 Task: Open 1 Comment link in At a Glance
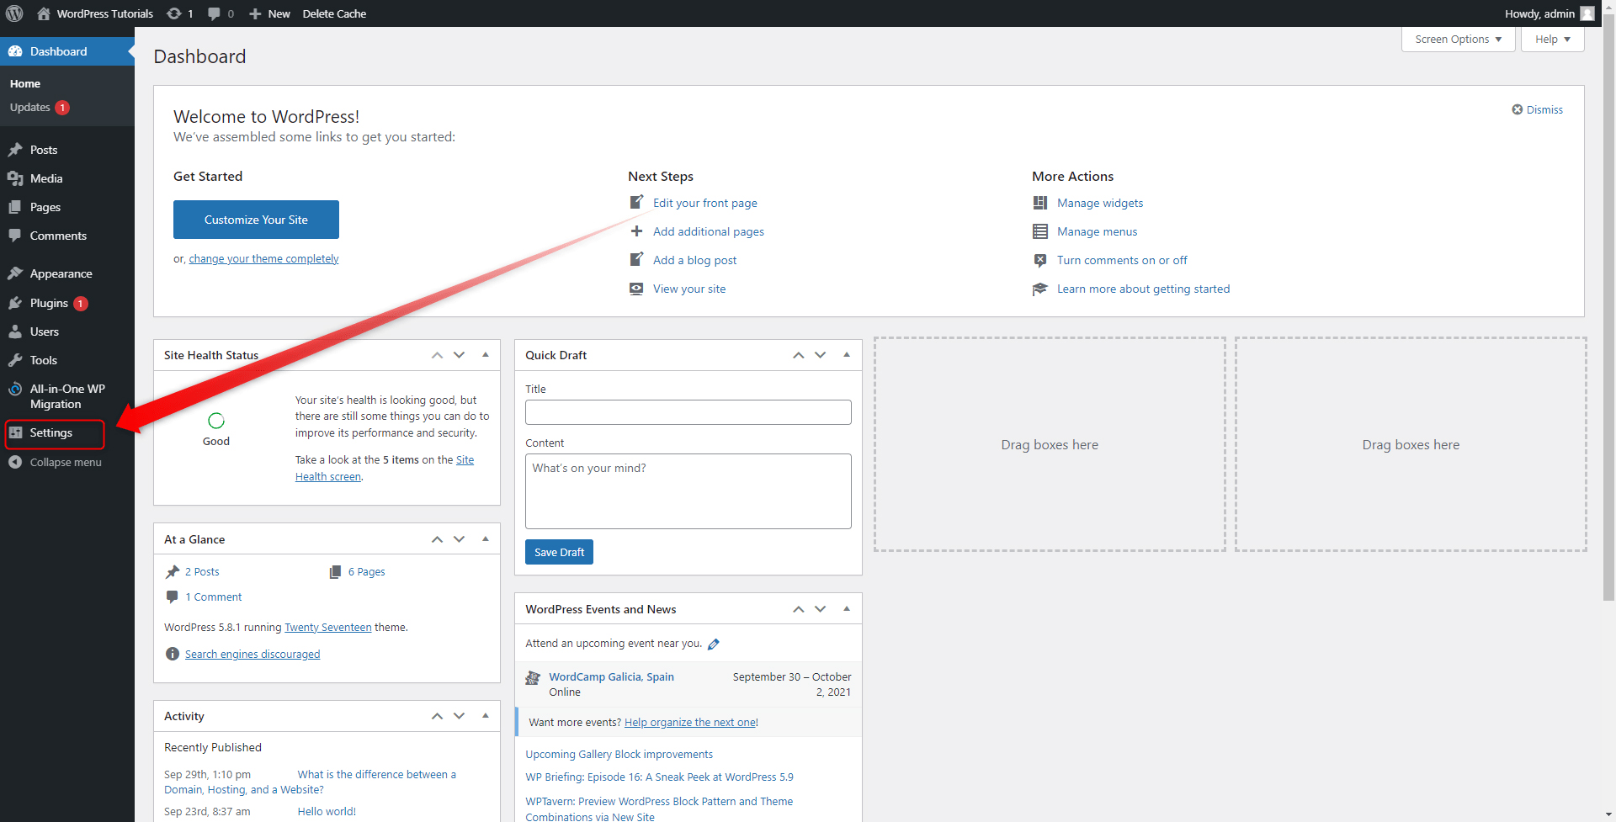click(214, 597)
